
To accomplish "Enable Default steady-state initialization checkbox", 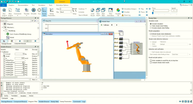I will pos(151,34).
